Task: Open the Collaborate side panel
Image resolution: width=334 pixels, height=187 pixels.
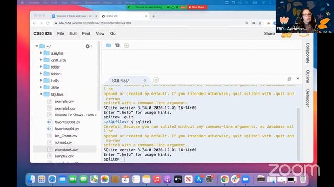Action: [308, 53]
